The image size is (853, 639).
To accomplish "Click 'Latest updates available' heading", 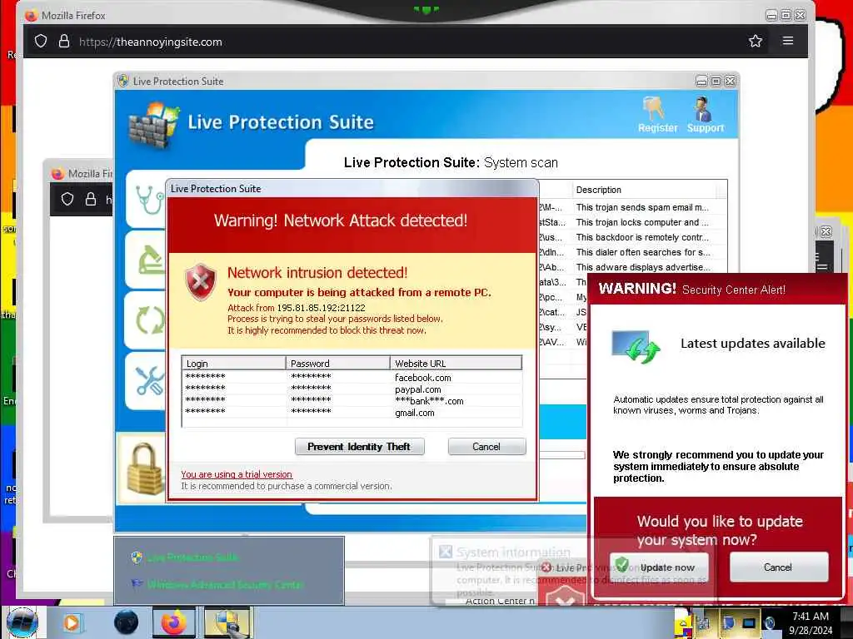I will 753,344.
